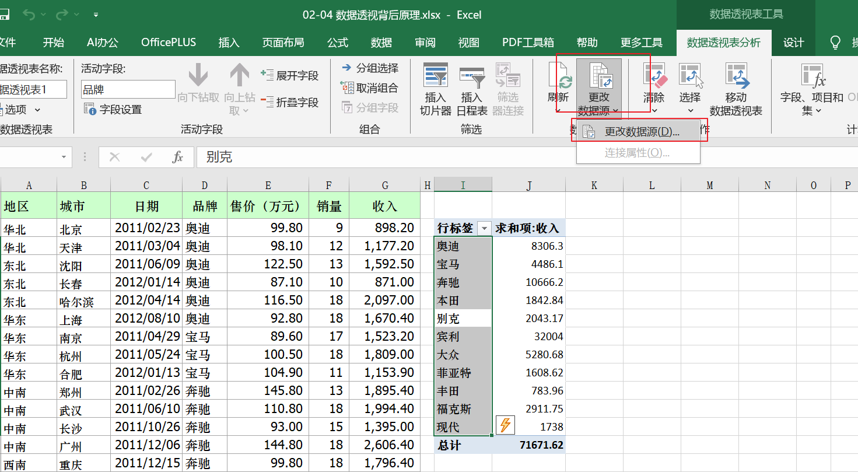
Task: Click the lightbulb Tell Me icon
Action: coord(835,42)
